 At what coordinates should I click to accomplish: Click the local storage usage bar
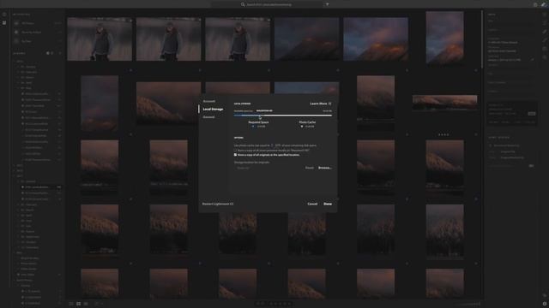pos(283,115)
